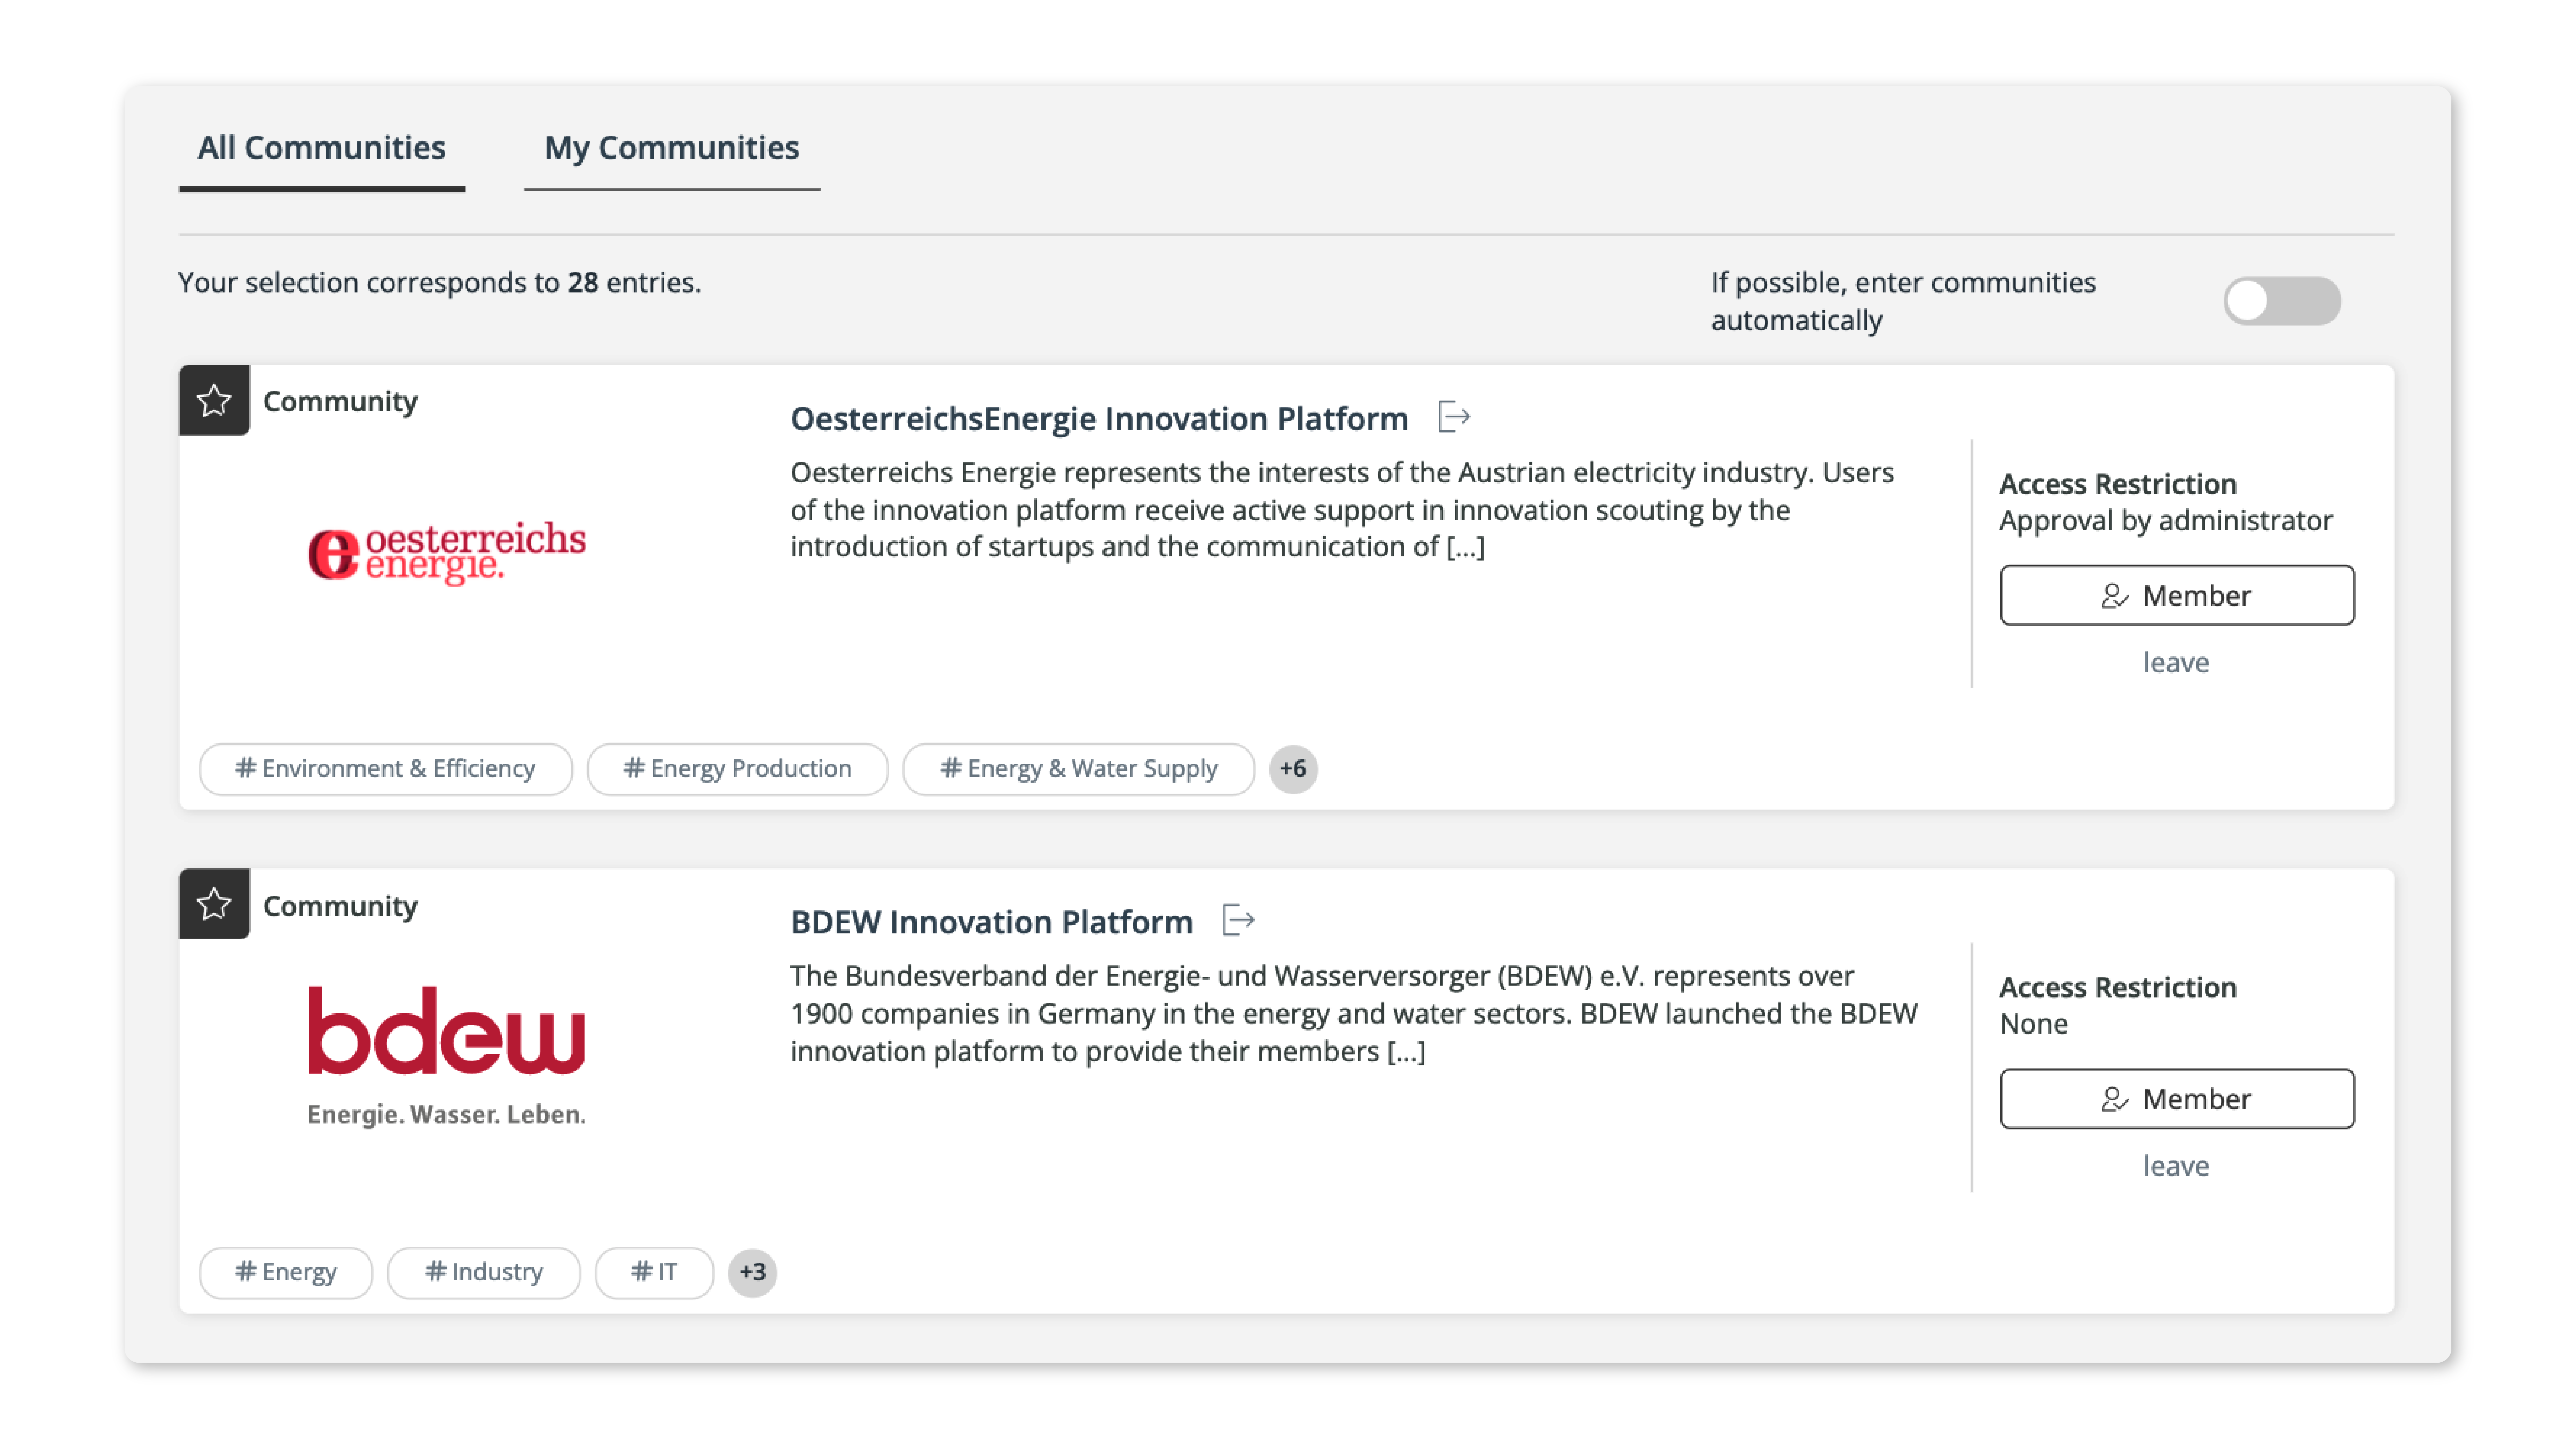Toggle automatic community entry switch
This screenshot has height=1449, width=2576.
pos(2282,301)
